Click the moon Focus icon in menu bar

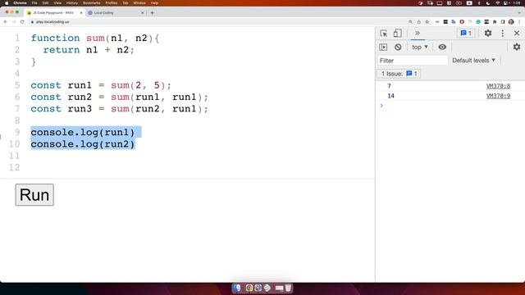[488, 3]
